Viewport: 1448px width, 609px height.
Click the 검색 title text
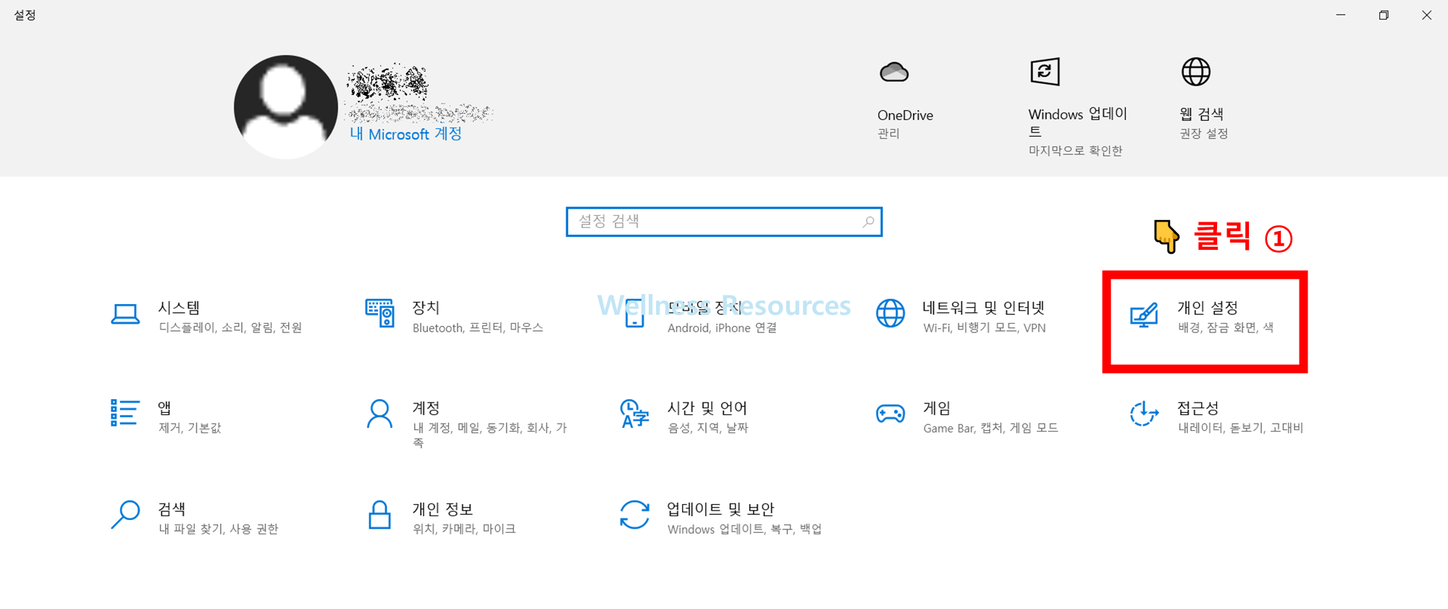click(172, 509)
